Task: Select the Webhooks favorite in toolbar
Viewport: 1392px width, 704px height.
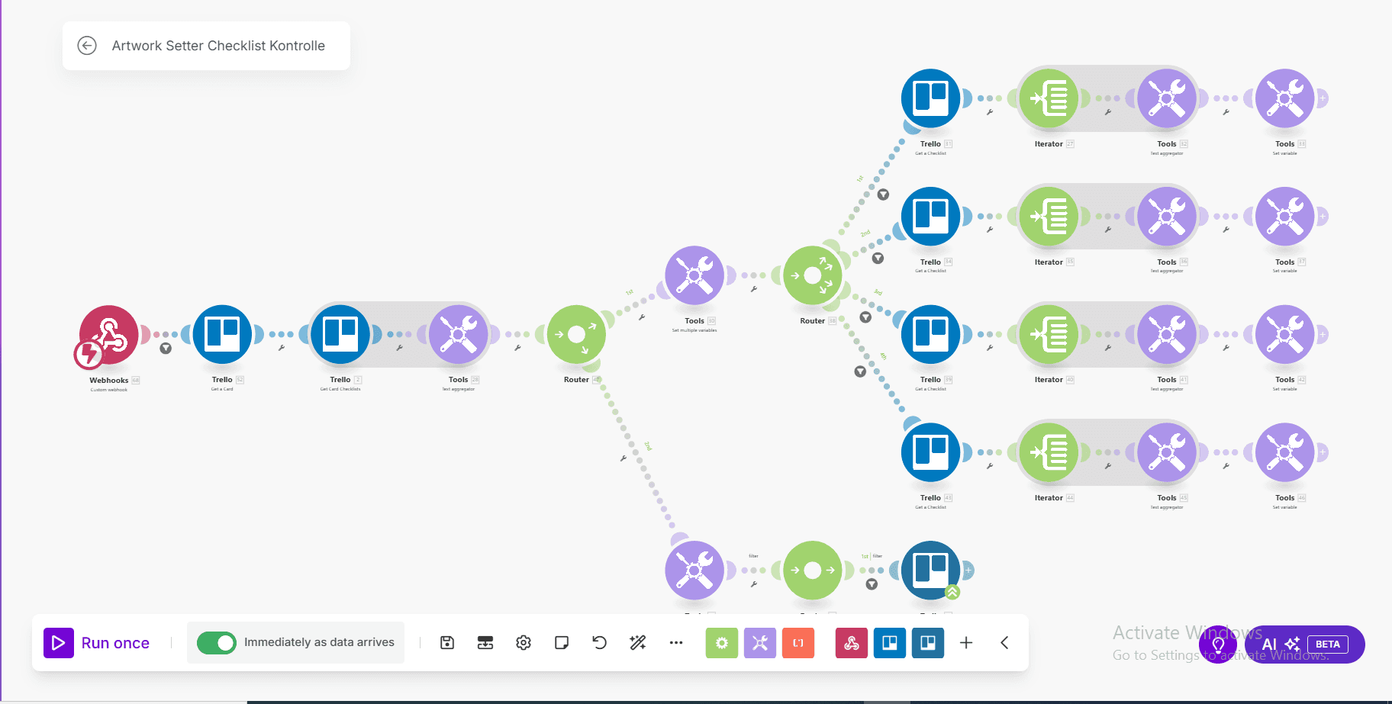Action: 852,643
